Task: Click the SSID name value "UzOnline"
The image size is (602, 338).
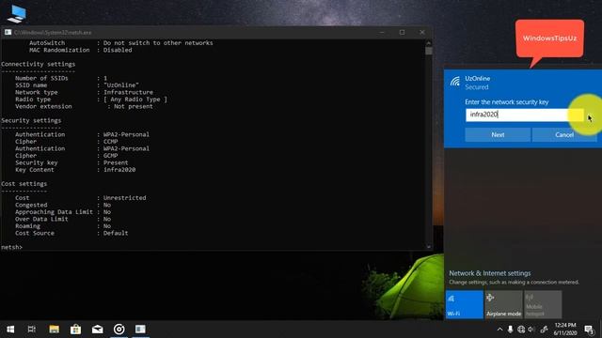Action: coord(121,85)
